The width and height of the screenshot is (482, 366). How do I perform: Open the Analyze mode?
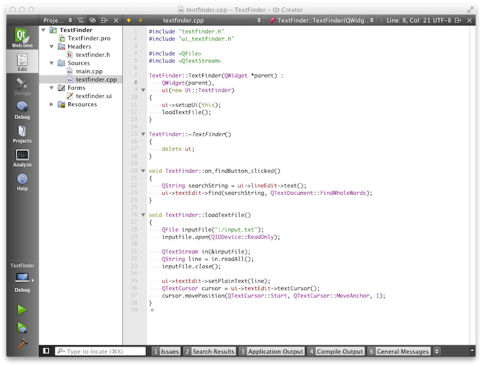[22, 158]
